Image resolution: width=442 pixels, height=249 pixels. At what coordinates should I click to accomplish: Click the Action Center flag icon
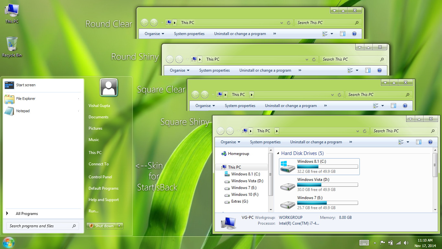tap(383, 243)
